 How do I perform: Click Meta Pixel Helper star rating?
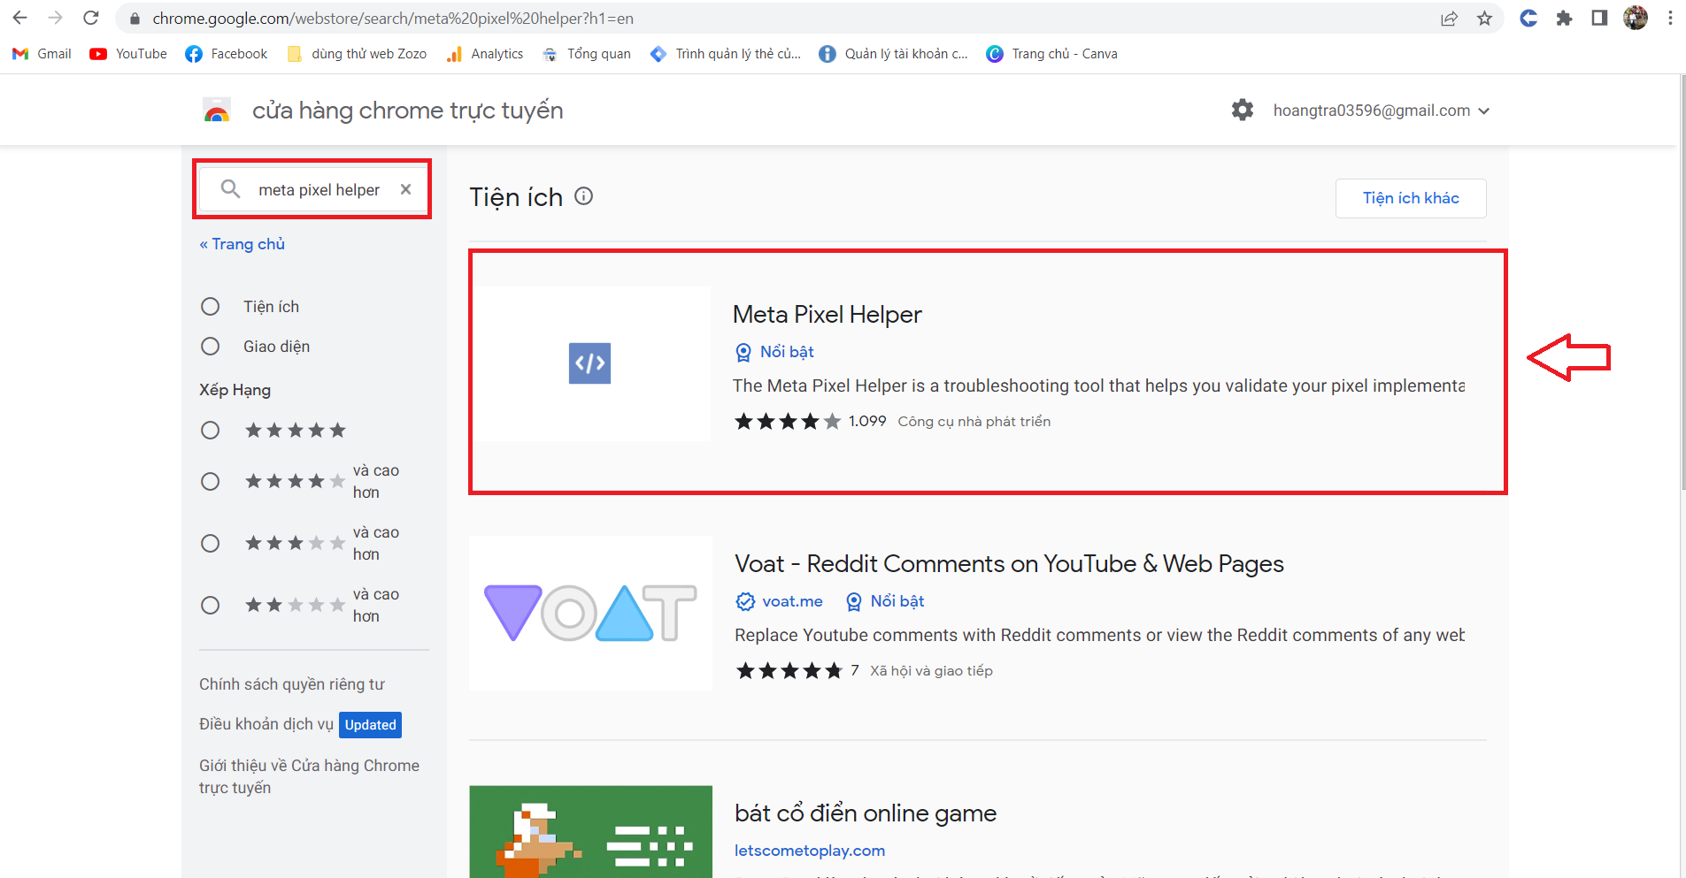(x=788, y=421)
